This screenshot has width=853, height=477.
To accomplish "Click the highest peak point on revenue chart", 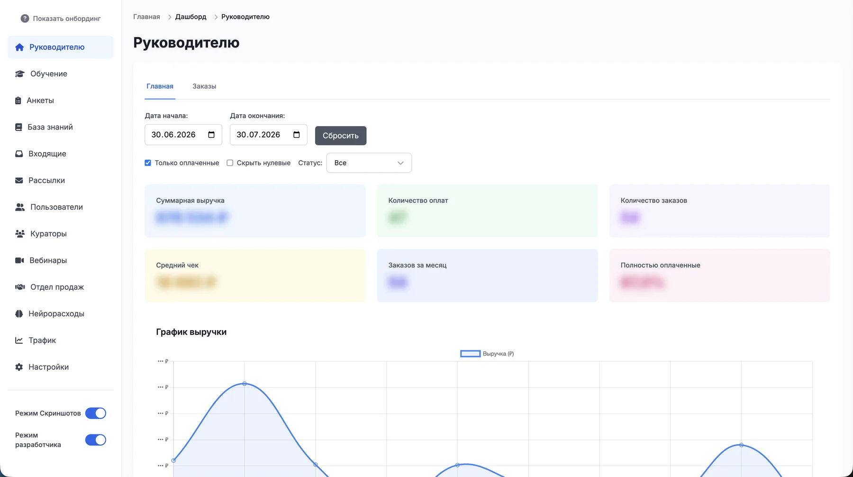I will 245,384.
